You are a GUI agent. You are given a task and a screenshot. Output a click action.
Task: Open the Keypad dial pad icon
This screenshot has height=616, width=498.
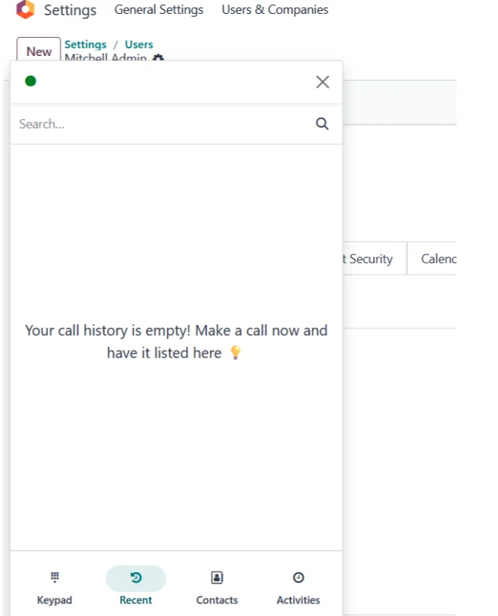[x=55, y=577]
